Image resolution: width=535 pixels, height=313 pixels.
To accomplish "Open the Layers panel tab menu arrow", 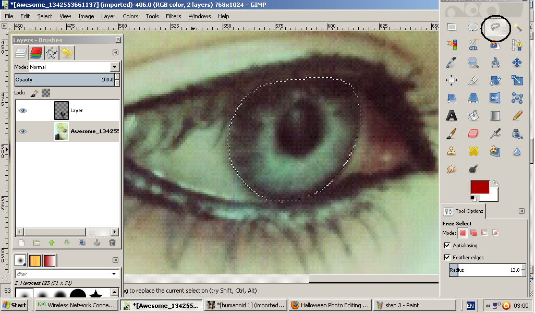I will point(115,52).
